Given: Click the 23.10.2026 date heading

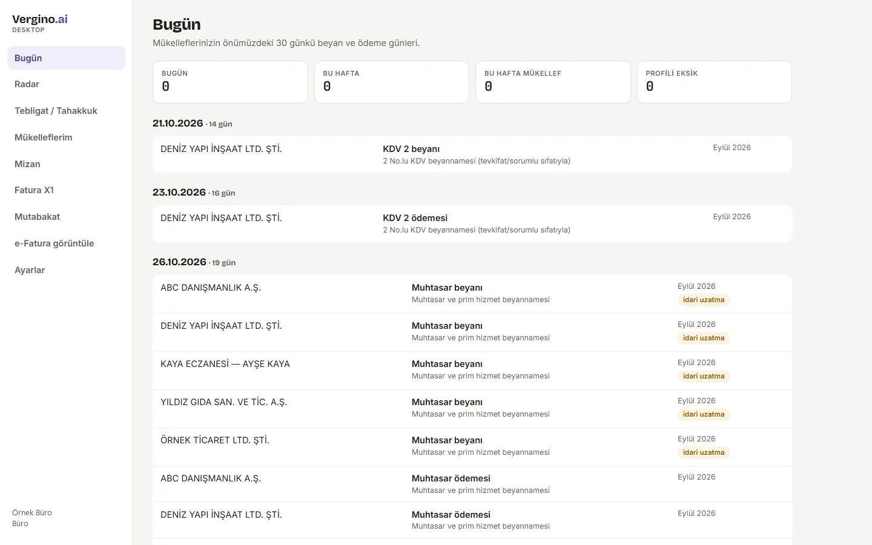Looking at the screenshot, I should pos(179,193).
